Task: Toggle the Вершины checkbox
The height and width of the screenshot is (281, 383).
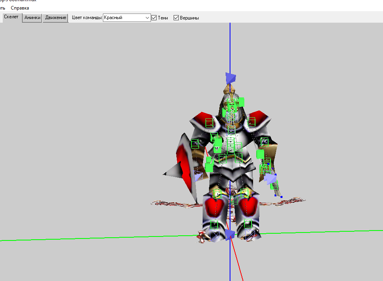Action: pyautogui.click(x=176, y=18)
